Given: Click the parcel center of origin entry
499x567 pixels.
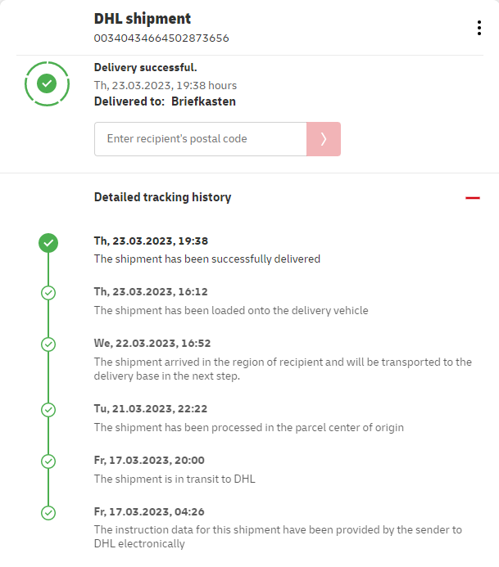Looking at the screenshot, I should point(248,427).
